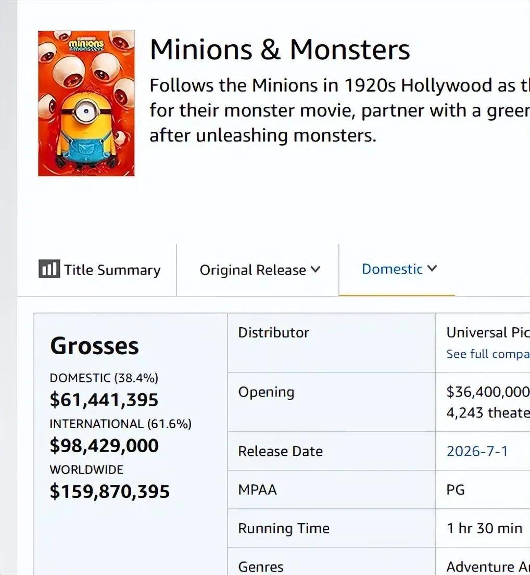Select the domestic gross $61,441,395
Screen dimensions: 530x575
tap(104, 399)
